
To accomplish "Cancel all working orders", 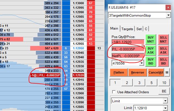I will [x=156, y=72].
